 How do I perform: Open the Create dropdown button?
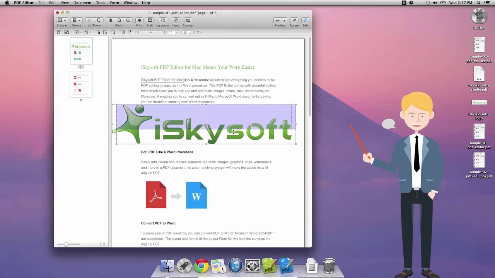pyautogui.click(x=77, y=20)
